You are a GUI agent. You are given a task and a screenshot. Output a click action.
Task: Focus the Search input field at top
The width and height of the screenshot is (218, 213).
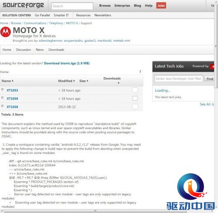point(72,6)
